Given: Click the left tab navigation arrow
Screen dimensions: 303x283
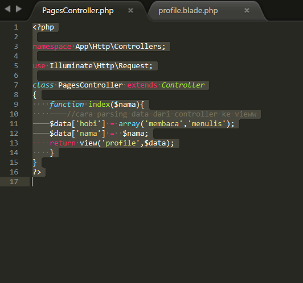Looking at the screenshot, I should point(7,9).
